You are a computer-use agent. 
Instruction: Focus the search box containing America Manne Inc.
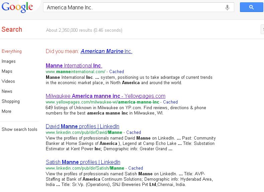pyautogui.click(x=138, y=7)
